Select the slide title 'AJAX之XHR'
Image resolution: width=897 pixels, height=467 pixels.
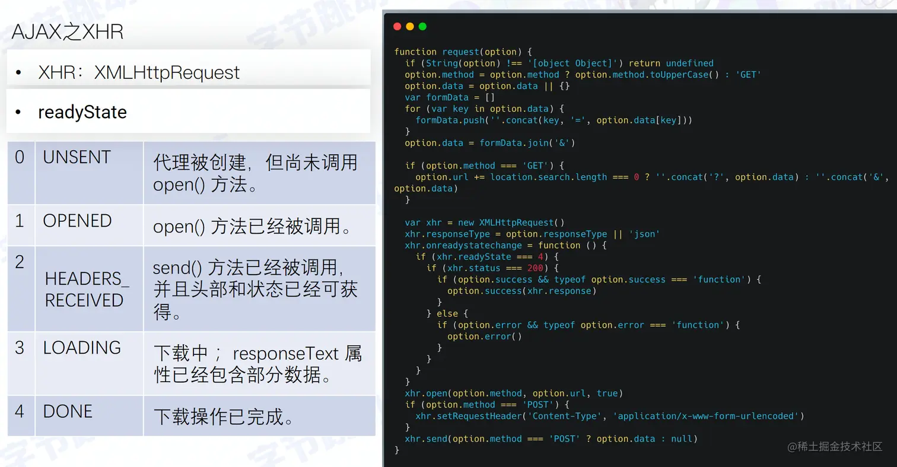point(68,31)
